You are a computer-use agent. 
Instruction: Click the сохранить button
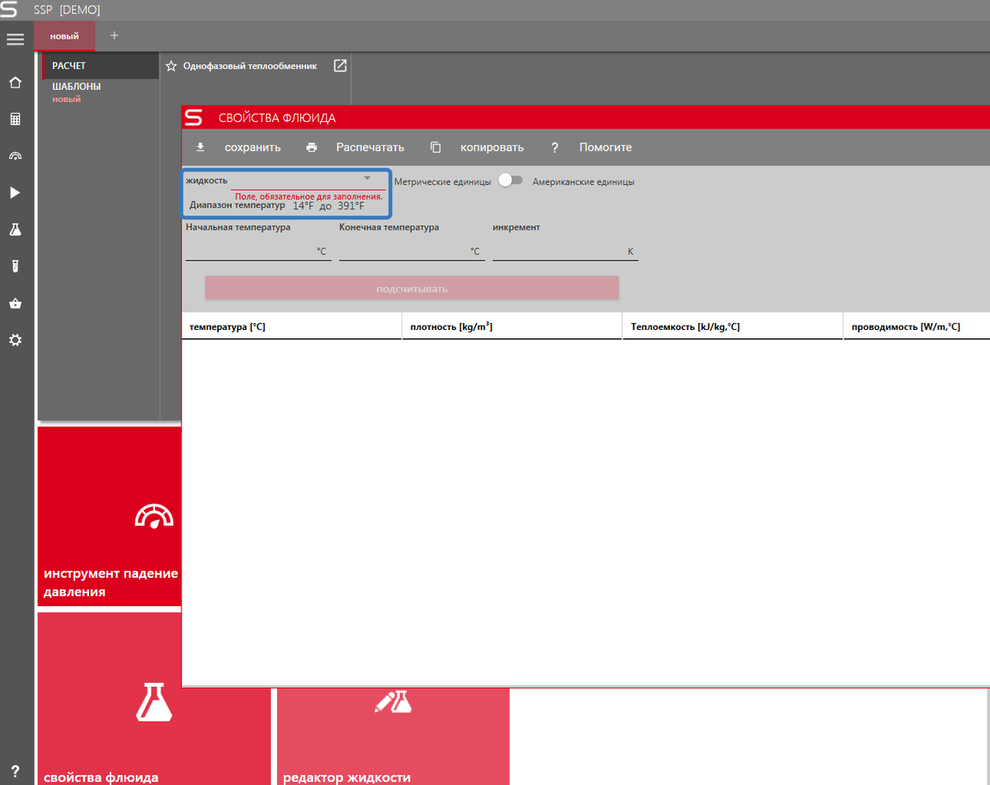tap(252, 148)
